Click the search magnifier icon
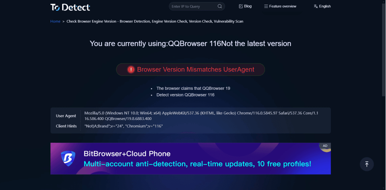The height and width of the screenshot is (190, 386). (220, 6)
